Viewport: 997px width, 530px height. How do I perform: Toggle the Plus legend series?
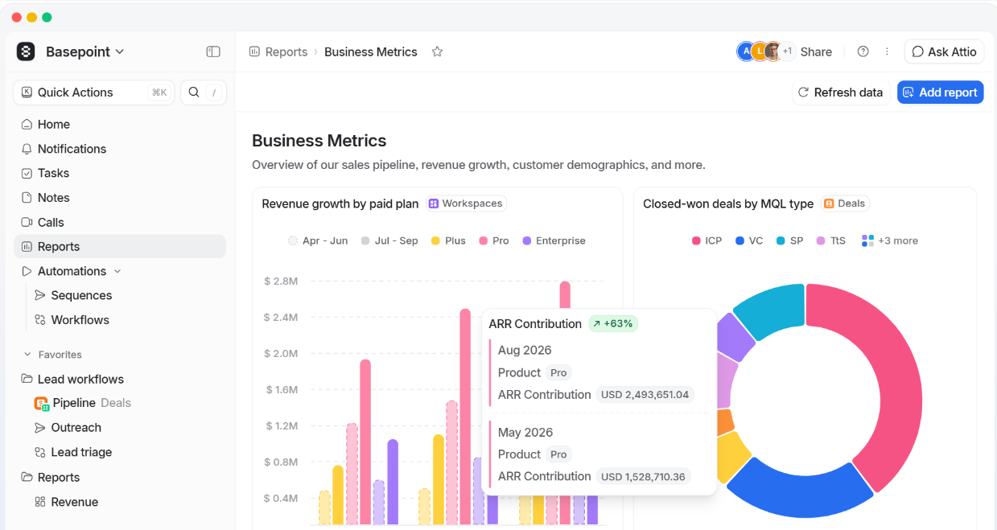[448, 240]
